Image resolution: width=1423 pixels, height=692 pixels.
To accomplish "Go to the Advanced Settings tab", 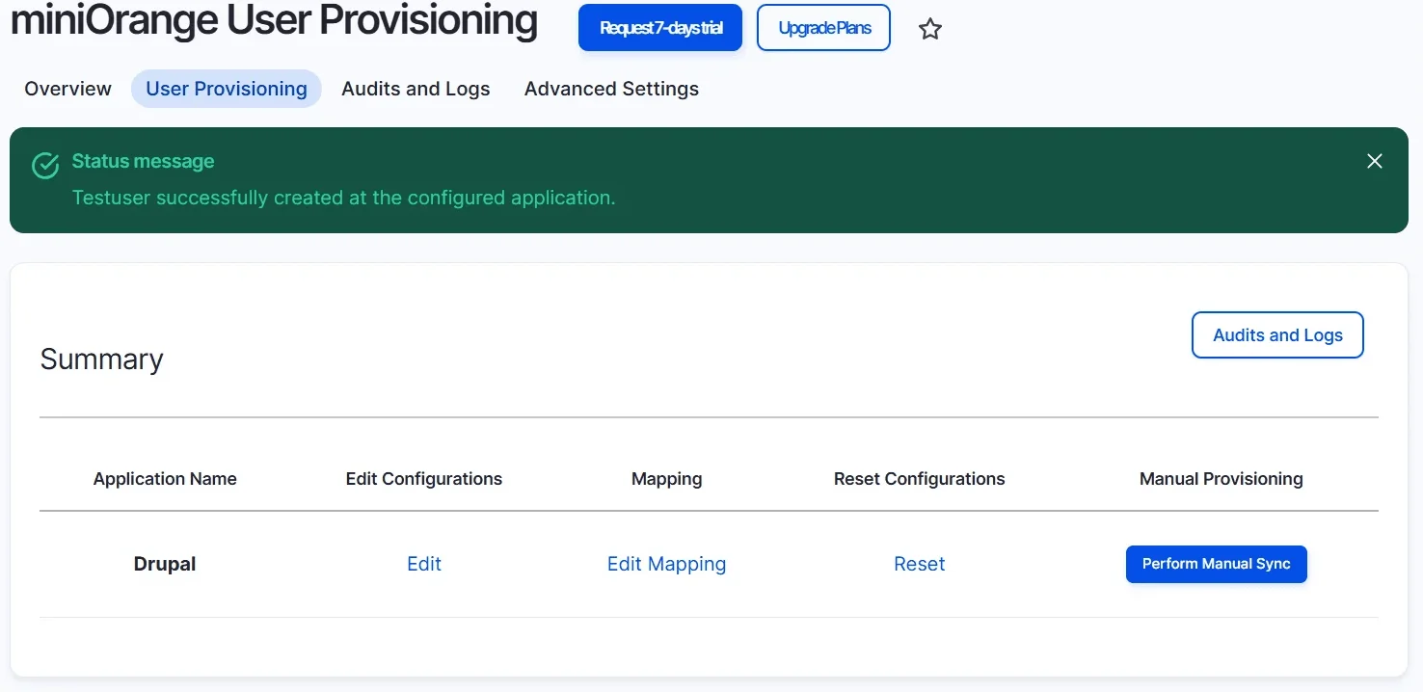I will pos(611,89).
